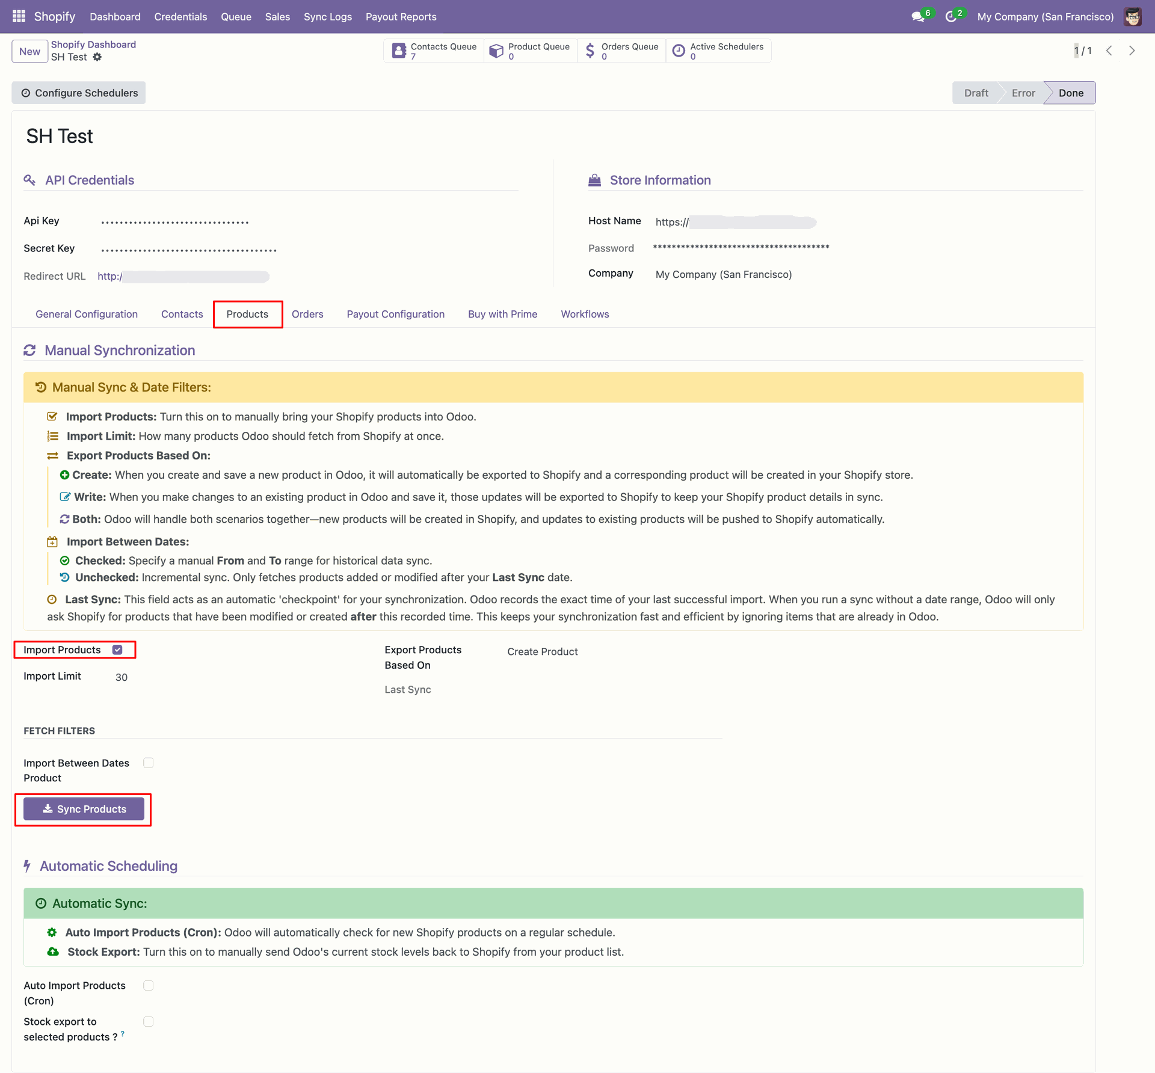Viewport: 1155px width, 1073px height.
Task: Click the user avatar
Action: (1133, 17)
